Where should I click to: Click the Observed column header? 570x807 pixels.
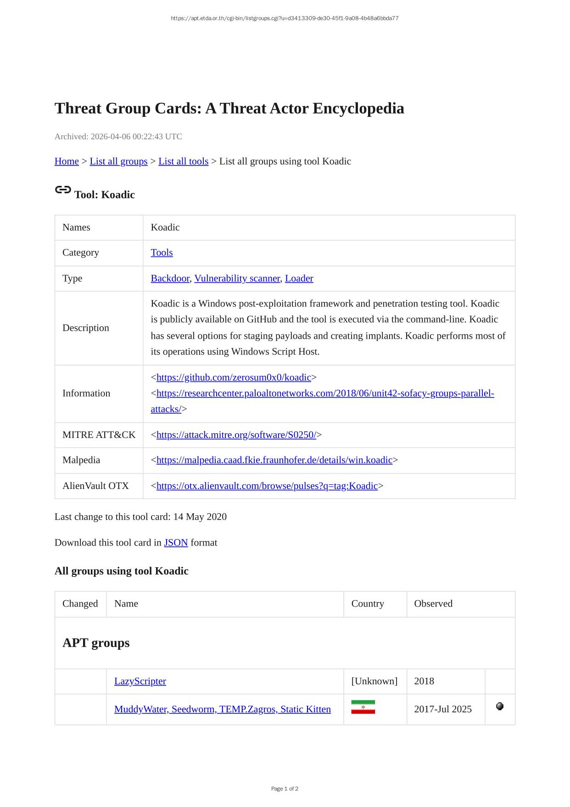[433, 604]
